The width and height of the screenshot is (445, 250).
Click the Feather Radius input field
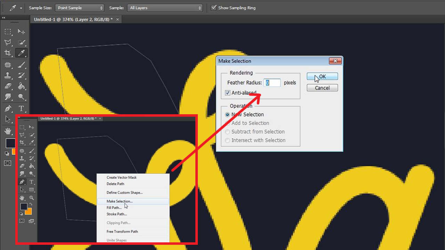point(272,83)
